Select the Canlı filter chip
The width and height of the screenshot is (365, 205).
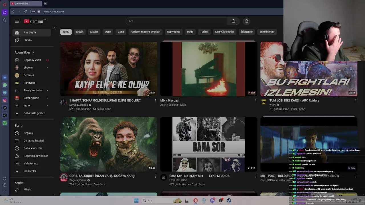tap(121, 32)
